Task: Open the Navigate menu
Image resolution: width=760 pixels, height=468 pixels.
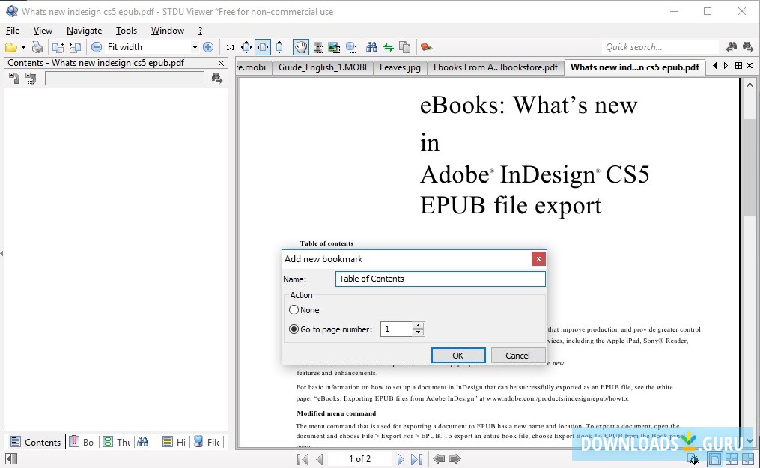Action: tap(84, 30)
